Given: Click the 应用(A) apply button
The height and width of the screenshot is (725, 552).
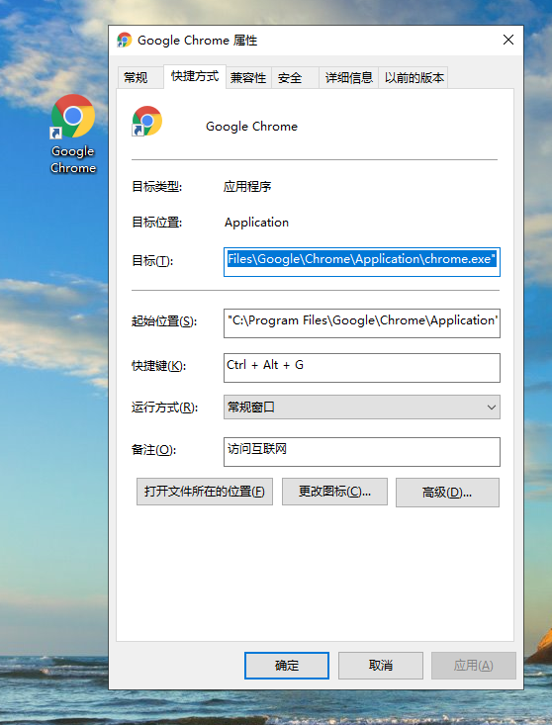Looking at the screenshot, I should point(474,666).
